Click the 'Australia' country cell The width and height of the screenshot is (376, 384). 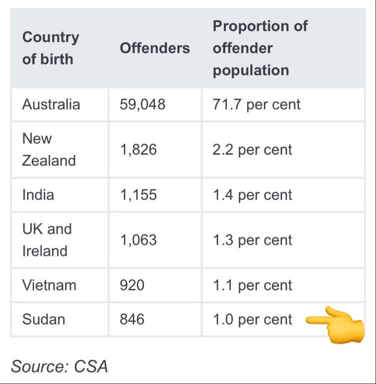51,104
